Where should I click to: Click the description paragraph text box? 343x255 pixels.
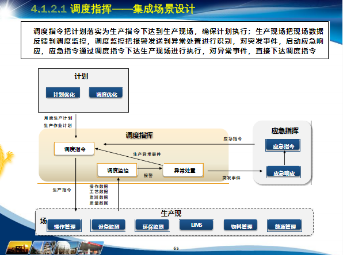pyautogui.click(x=174, y=40)
